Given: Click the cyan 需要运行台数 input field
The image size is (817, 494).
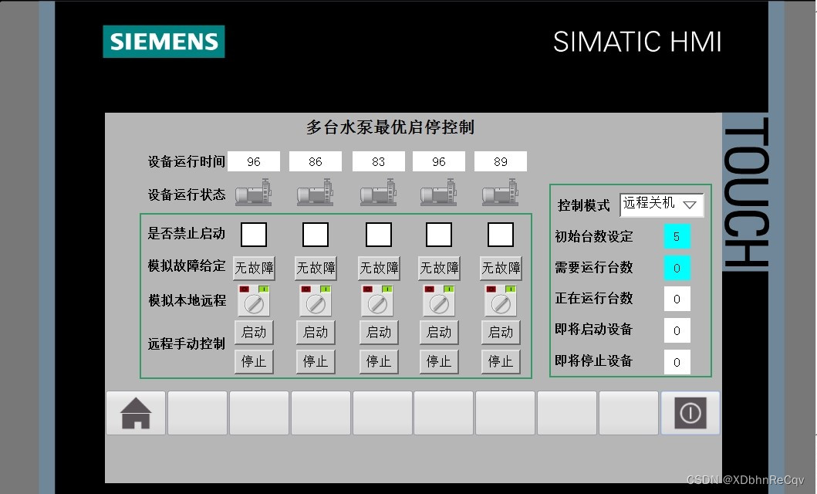Looking at the screenshot, I should (x=677, y=268).
